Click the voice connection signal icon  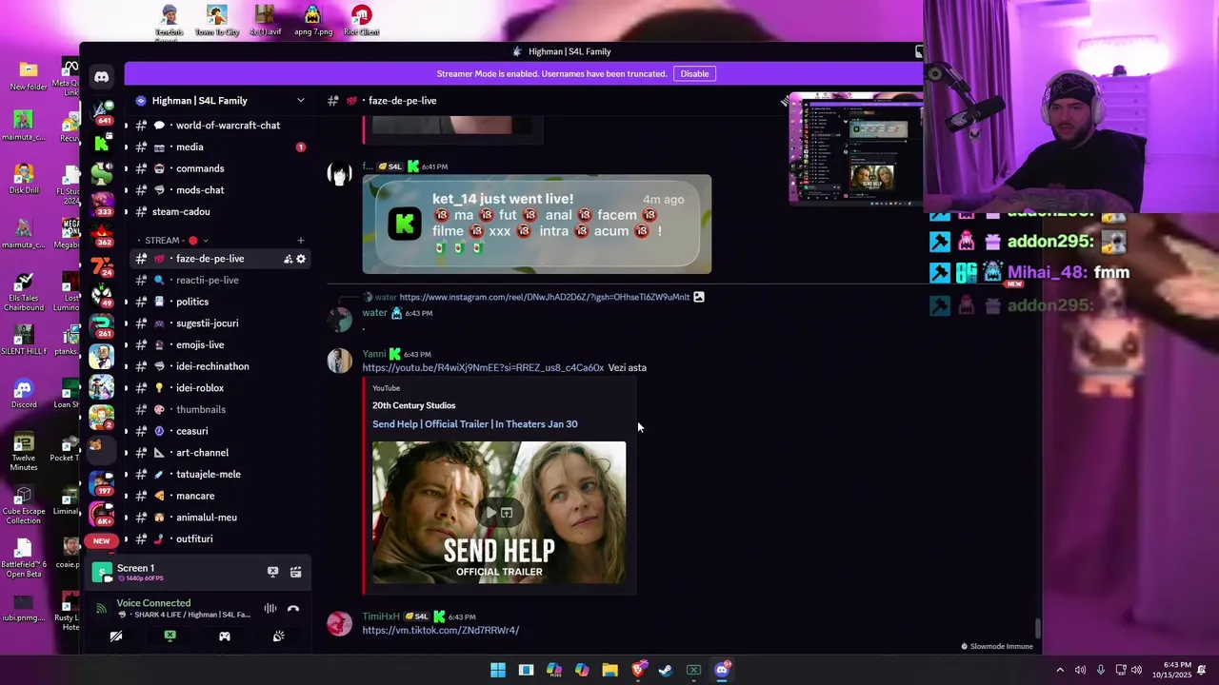click(x=101, y=609)
